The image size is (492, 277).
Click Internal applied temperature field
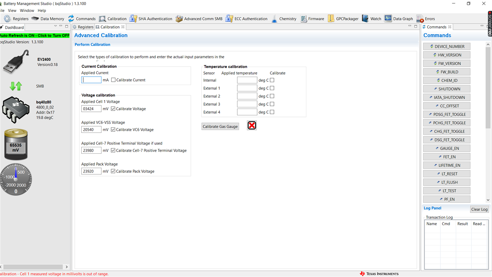tap(247, 80)
